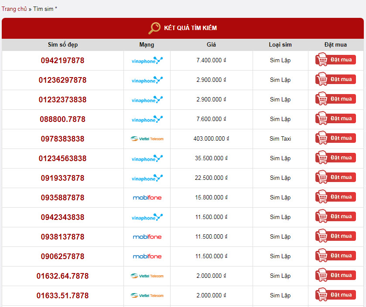
Task: Click the Loại sim column header
Action: (x=280, y=44)
